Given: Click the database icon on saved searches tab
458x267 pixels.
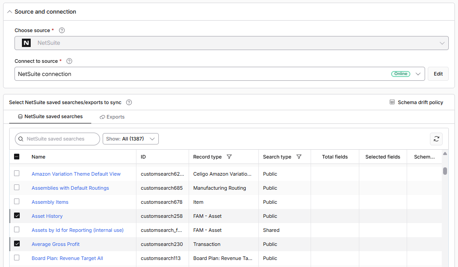Looking at the screenshot, I should [x=20, y=117].
